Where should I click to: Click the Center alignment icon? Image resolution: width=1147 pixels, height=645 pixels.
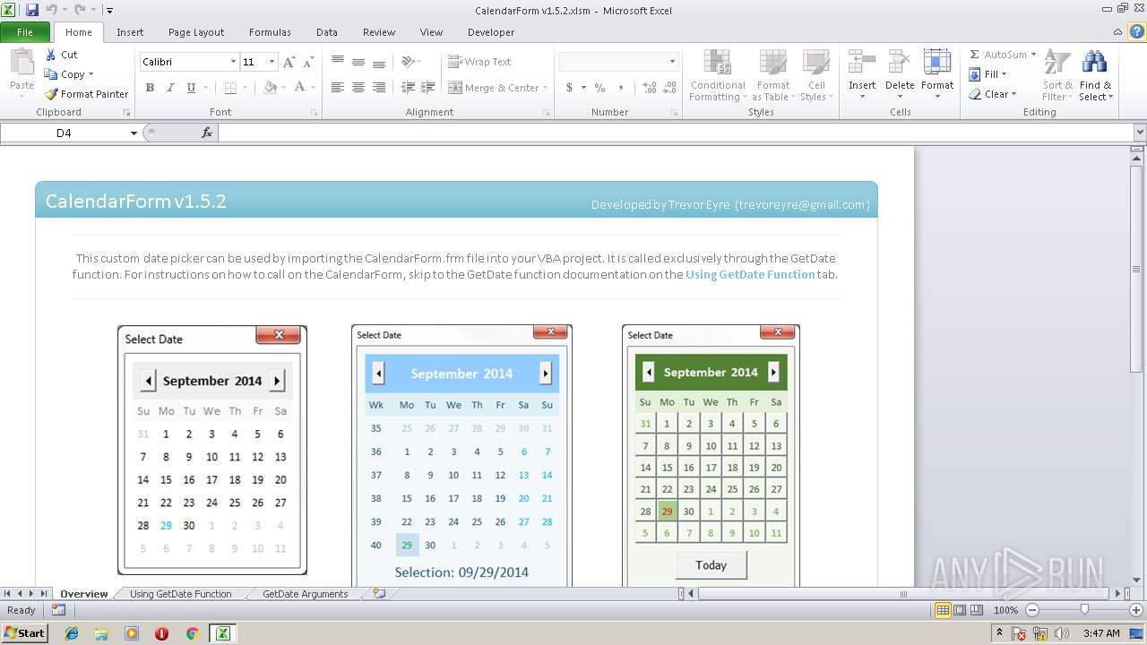coord(358,88)
